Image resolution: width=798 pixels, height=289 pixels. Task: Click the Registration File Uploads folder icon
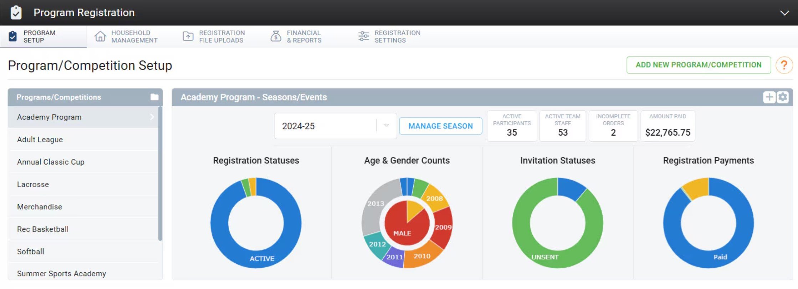pyautogui.click(x=188, y=36)
